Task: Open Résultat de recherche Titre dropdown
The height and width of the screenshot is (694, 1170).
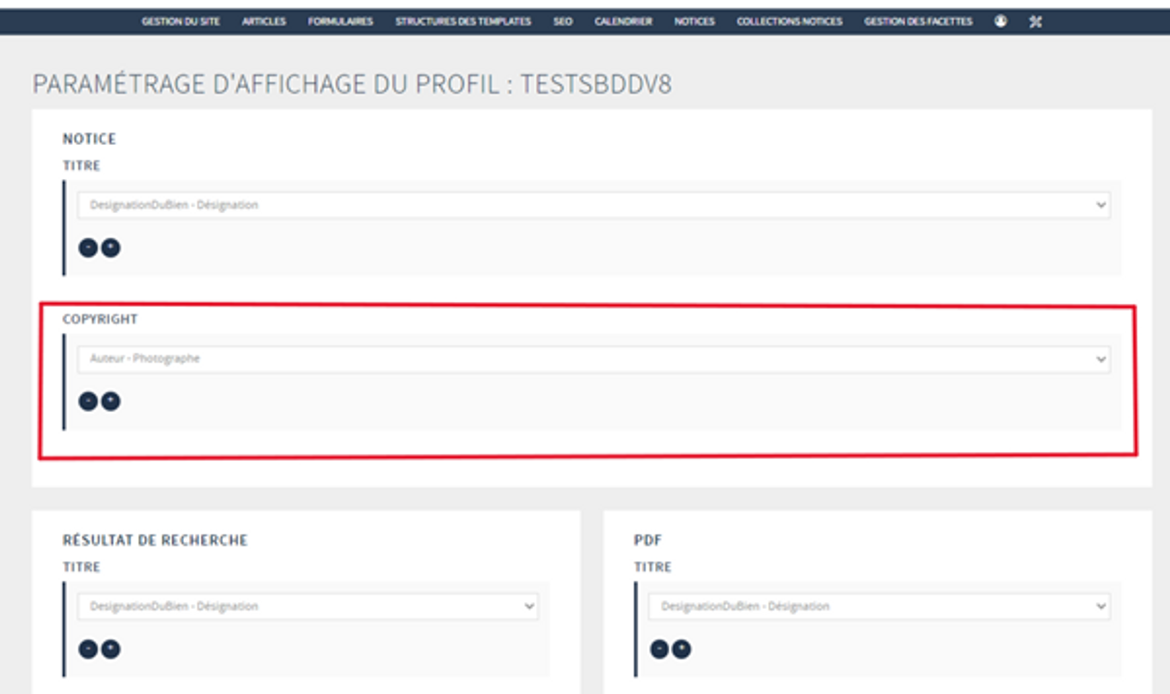Action: point(308,606)
